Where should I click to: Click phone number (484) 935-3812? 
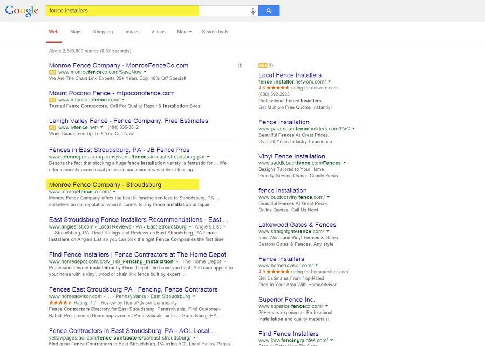123,127
